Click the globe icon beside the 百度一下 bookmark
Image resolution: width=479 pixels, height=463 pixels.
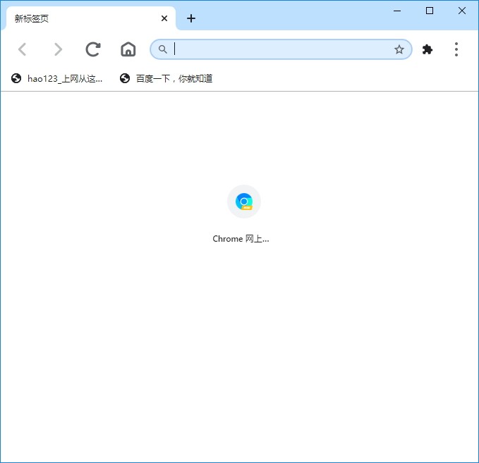tap(125, 78)
